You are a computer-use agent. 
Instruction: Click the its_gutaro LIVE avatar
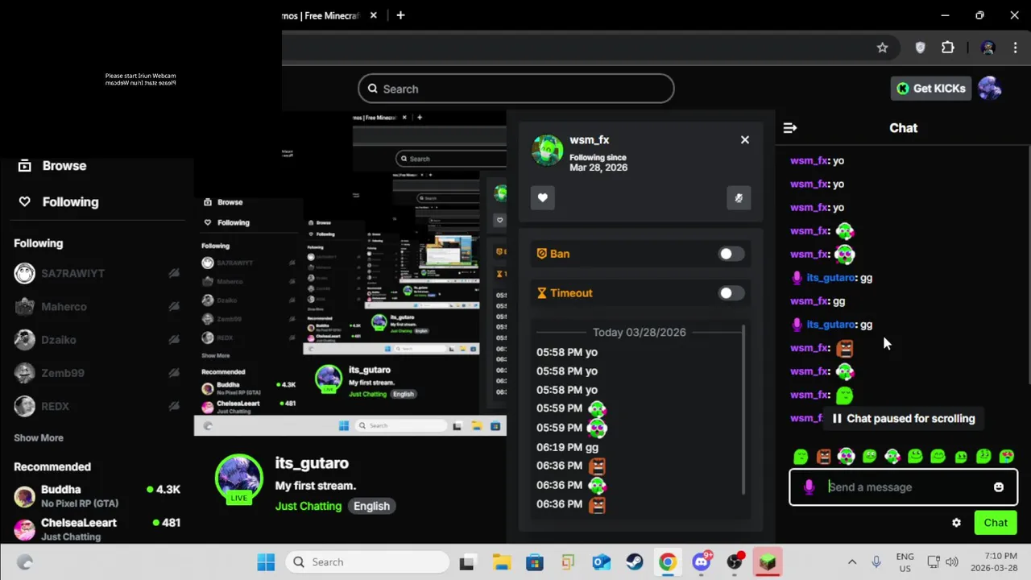point(238,478)
